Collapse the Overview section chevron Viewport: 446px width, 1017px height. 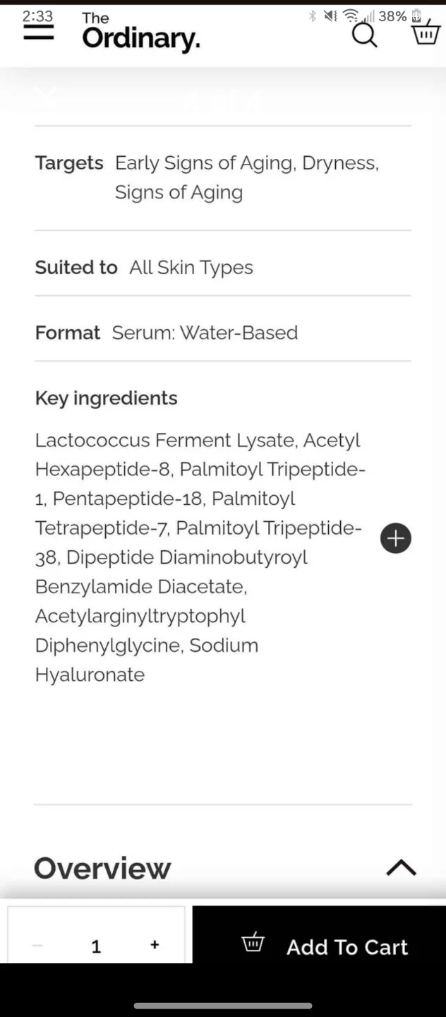401,867
